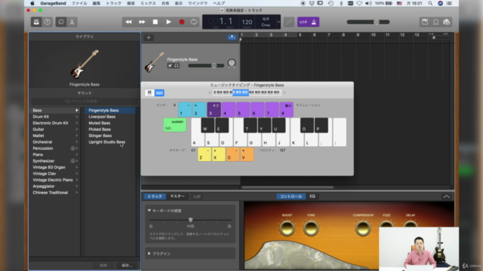483x271 pixels.
Task: Select Upright Studio Bass patch
Action: pos(106,142)
